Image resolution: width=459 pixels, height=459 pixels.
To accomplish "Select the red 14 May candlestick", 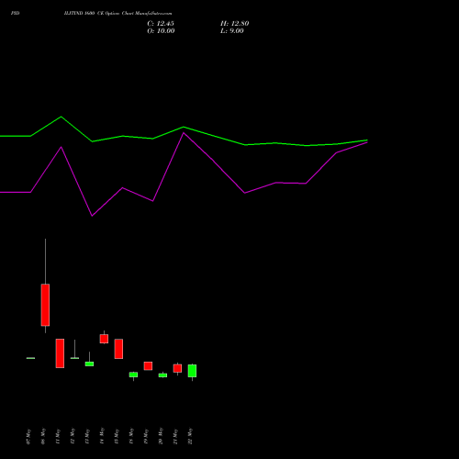I will 104,339.
